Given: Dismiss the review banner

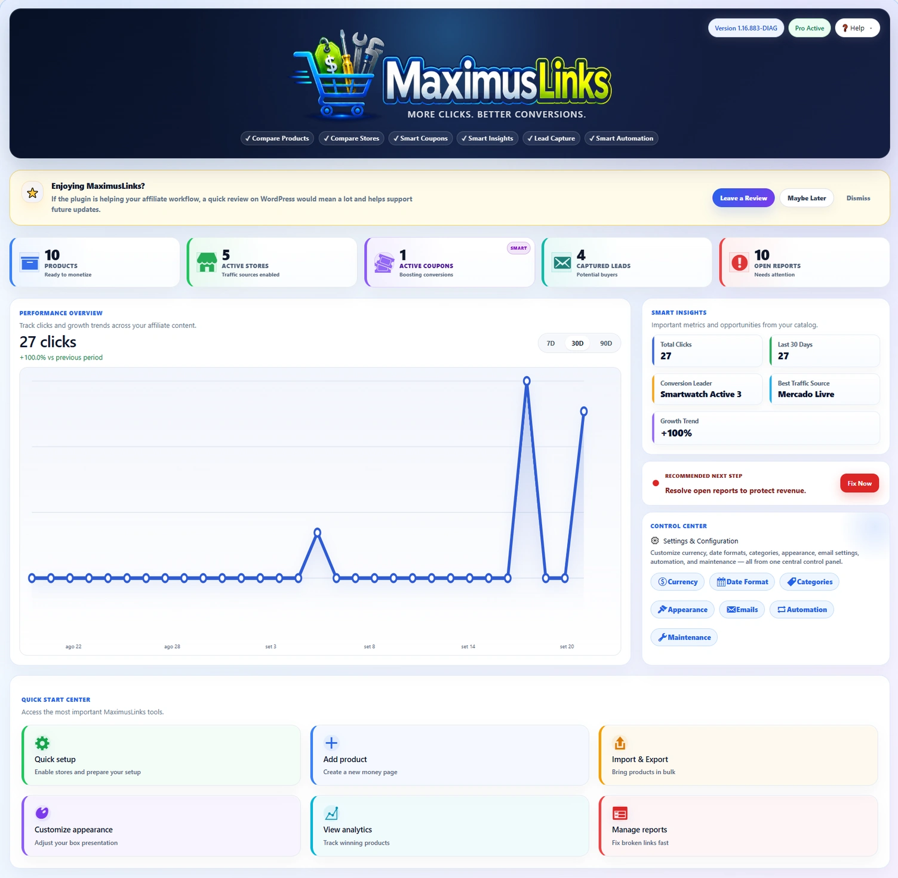Looking at the screenshot, I should pos(858,198).
